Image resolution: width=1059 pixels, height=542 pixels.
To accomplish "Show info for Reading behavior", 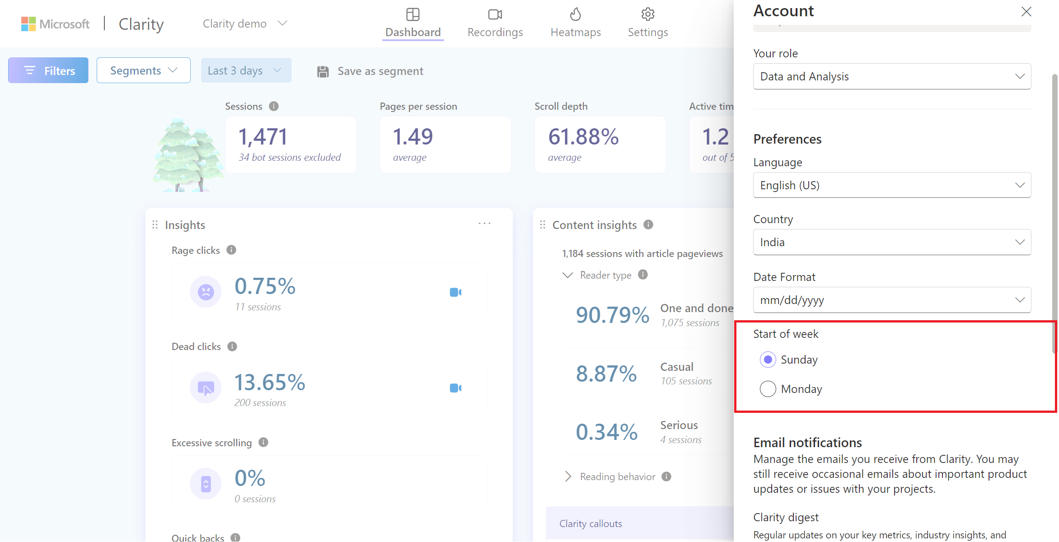I will click(x=666, y=477).
